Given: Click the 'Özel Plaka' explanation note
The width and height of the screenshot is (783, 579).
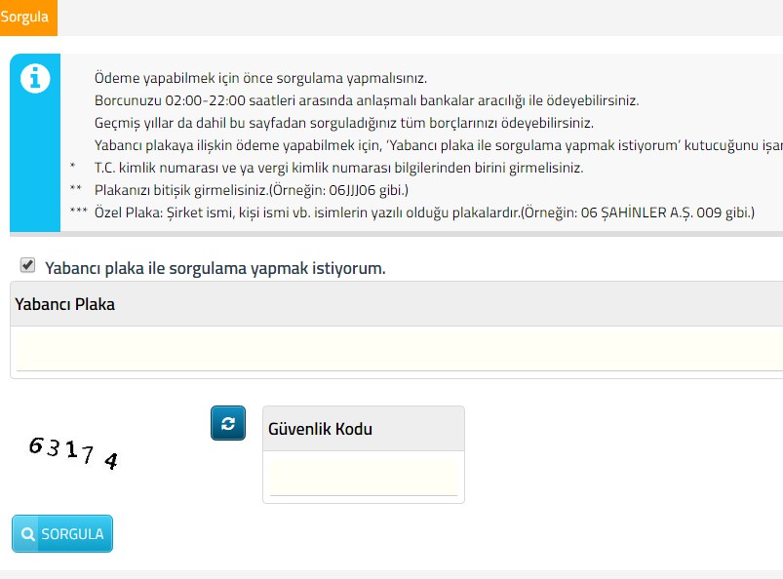Looking at the screenshot, I should point(424,212).
